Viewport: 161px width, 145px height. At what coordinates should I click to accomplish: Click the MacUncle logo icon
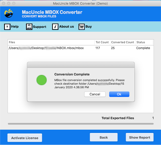[x=9, y=13]
